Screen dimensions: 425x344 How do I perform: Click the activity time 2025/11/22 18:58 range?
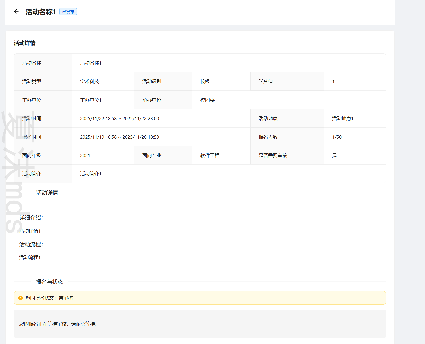point(120,118)
